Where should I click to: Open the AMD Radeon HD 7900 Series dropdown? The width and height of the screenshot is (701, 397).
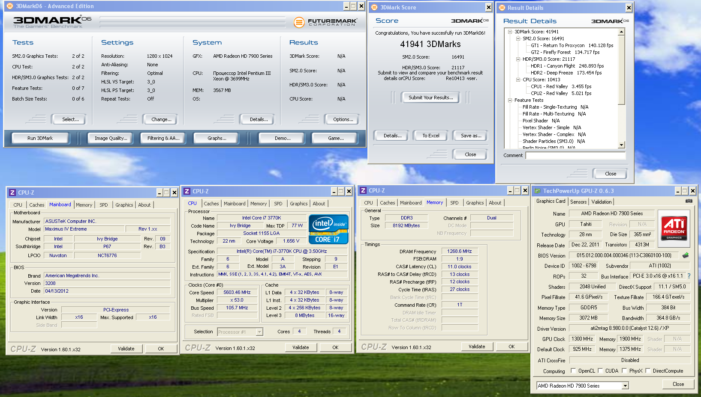625,386
